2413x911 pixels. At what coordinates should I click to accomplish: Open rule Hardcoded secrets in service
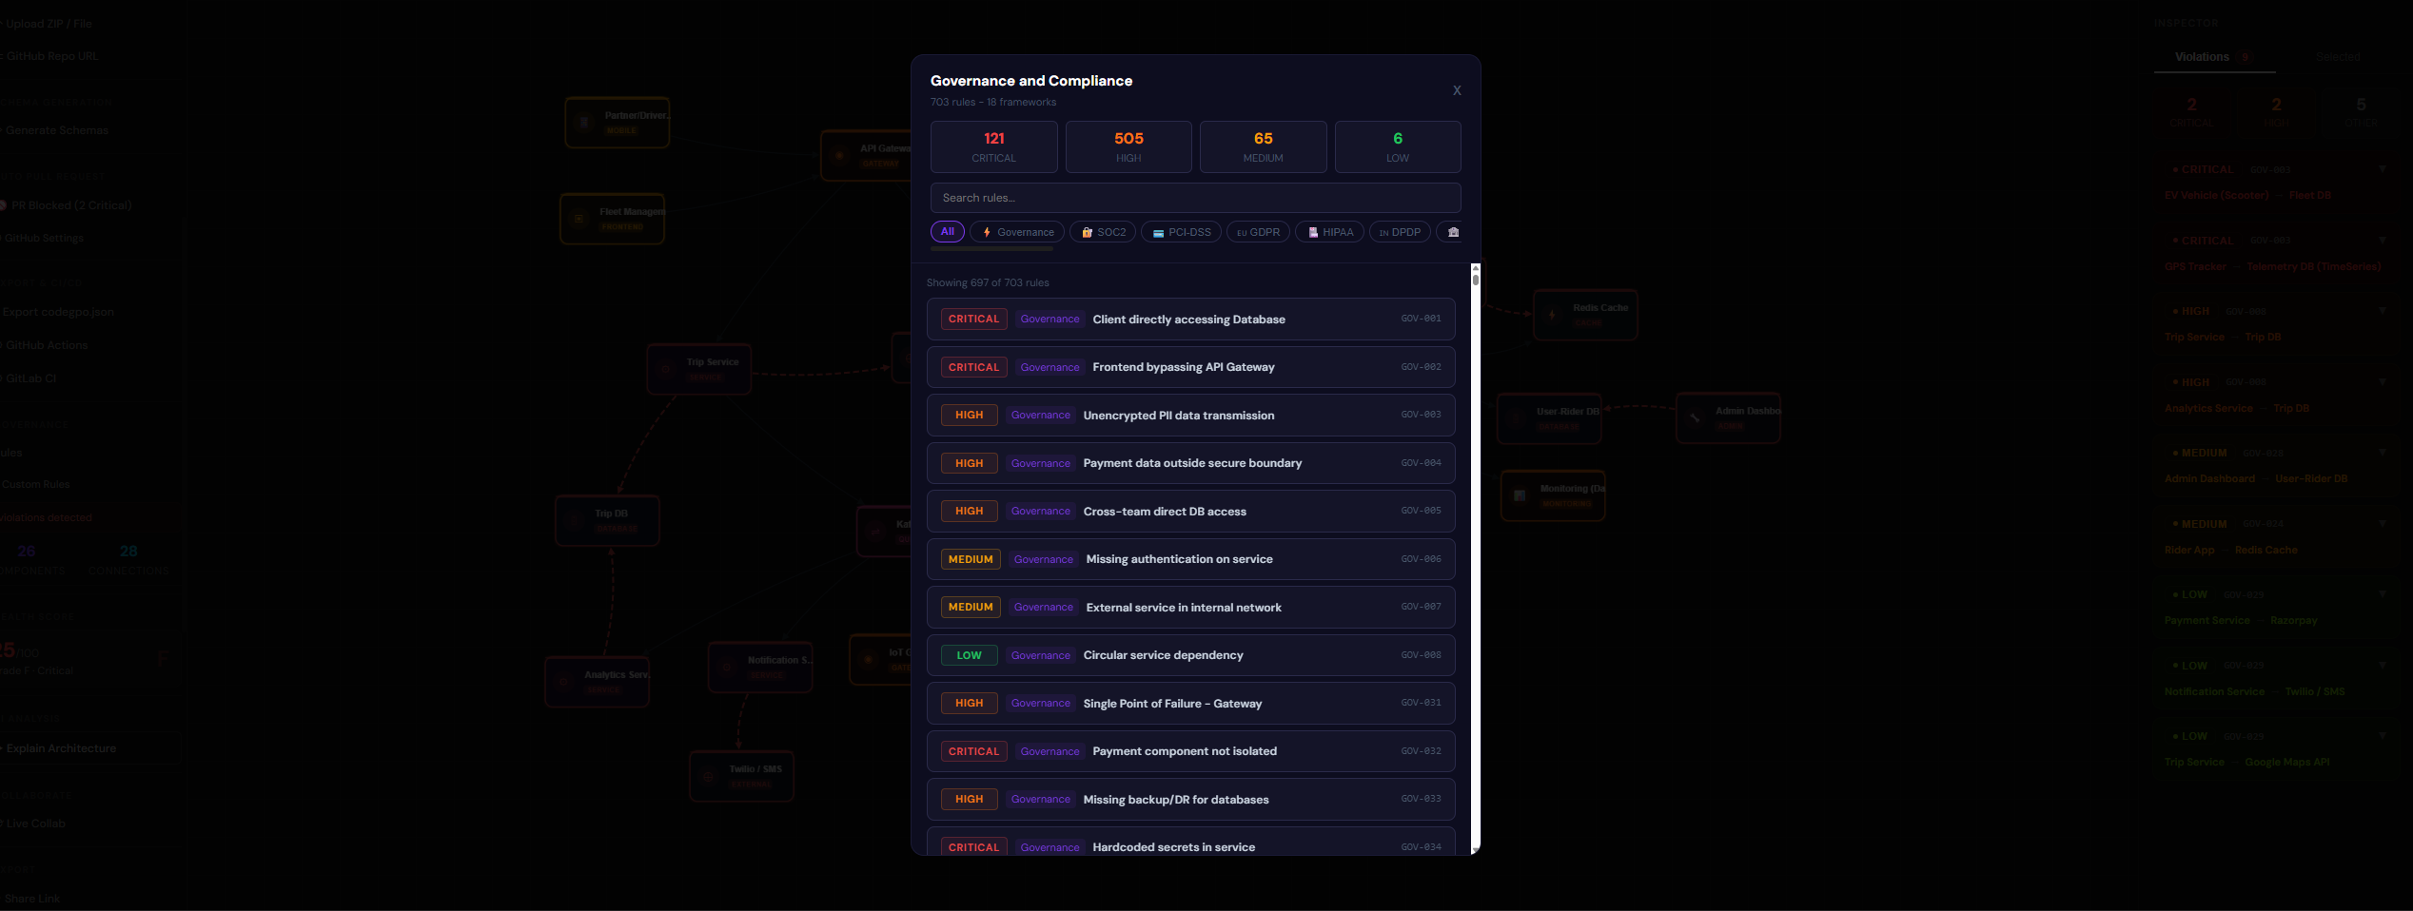click(1190, 843)
